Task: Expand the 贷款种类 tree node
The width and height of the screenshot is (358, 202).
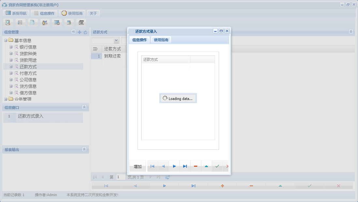Action: click(11, 53)
